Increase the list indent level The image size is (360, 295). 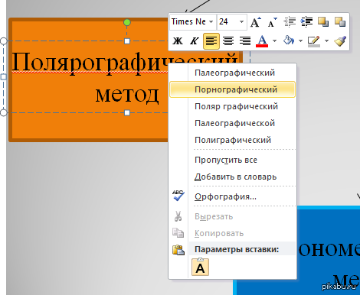click(x=306, y=22)
